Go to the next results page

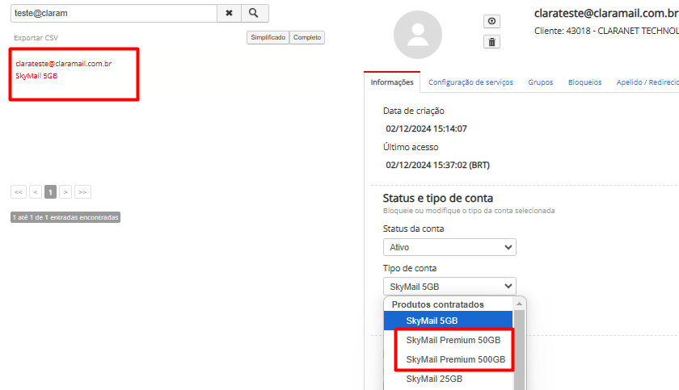click(65, 192)
